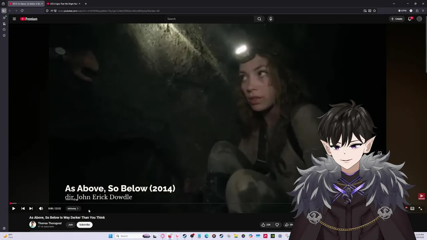This screenshot has width=427, height=240.
Task: Open the workspaces icon in title bar
Action: coord(3,4)
